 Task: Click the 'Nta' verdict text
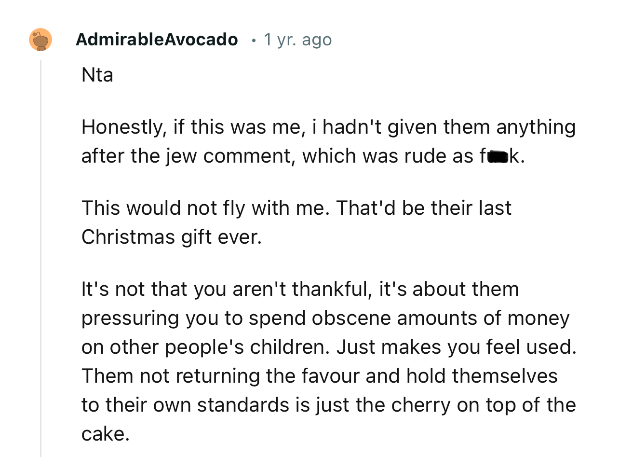coord(97,75)
